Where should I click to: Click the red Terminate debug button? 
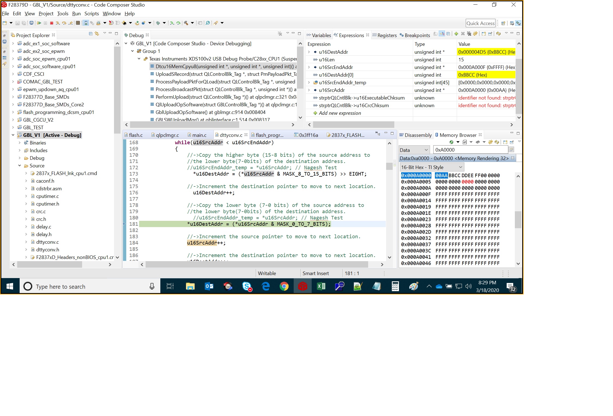coord(52,23)
